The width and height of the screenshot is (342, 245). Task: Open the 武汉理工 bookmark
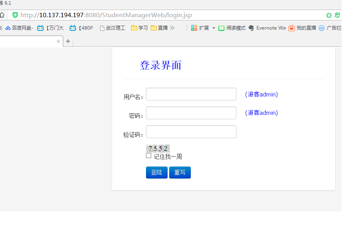[x=112, y=28]
